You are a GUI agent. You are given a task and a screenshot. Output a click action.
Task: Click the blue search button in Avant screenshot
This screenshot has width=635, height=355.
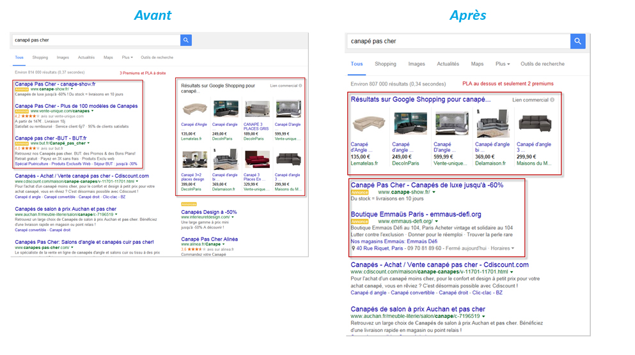tap(186, 40)
